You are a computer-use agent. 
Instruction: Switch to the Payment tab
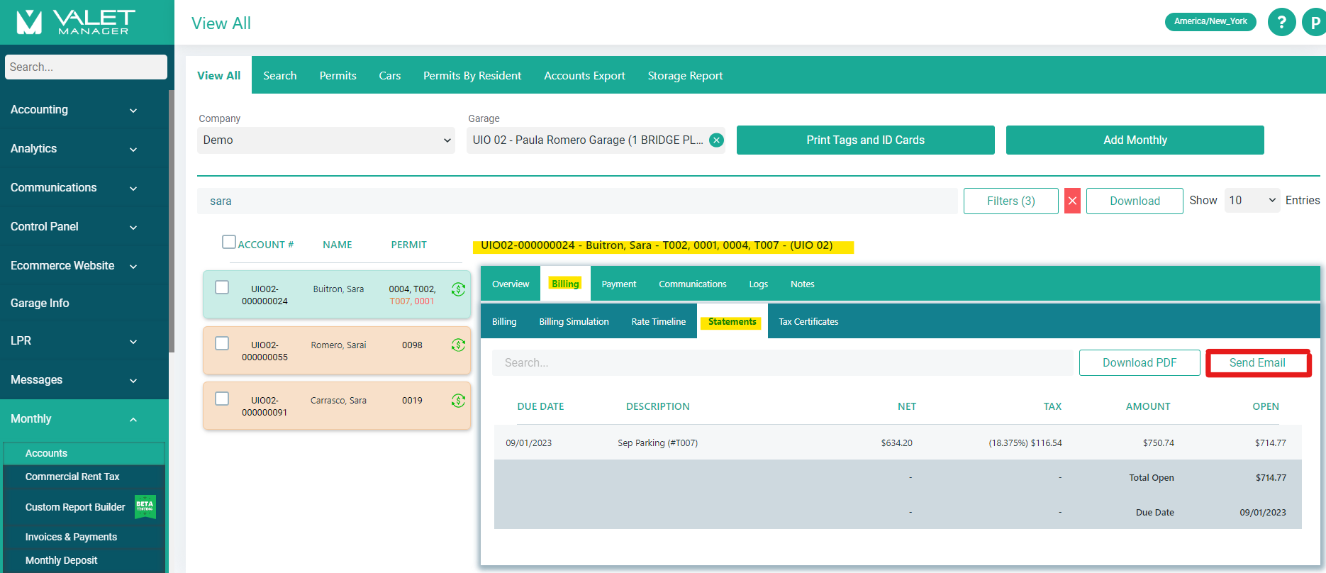[x=618, y=284]
